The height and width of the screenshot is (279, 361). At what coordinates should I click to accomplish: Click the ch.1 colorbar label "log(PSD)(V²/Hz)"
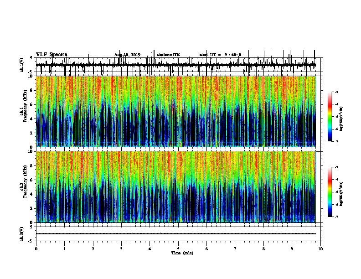341,119
